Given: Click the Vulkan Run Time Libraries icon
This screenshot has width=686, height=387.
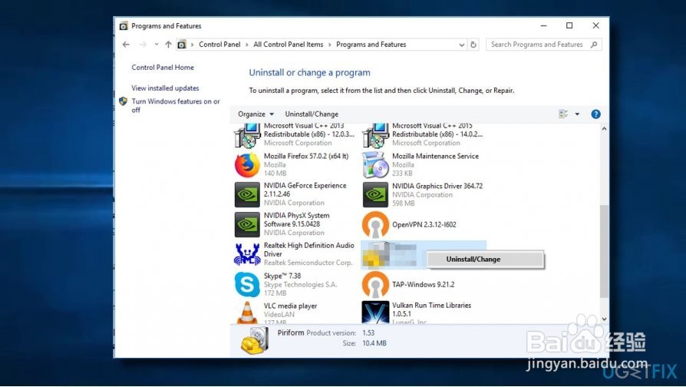Looking at the screenshot, I should (x=375, y=313).
